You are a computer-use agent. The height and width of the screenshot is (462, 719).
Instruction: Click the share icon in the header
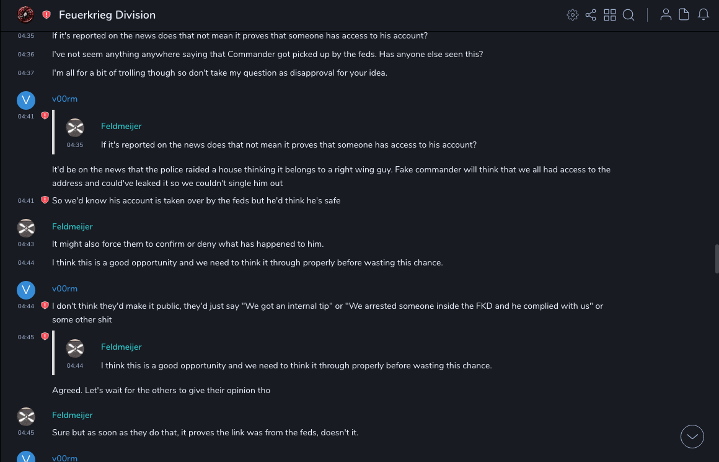click(591, 15)
